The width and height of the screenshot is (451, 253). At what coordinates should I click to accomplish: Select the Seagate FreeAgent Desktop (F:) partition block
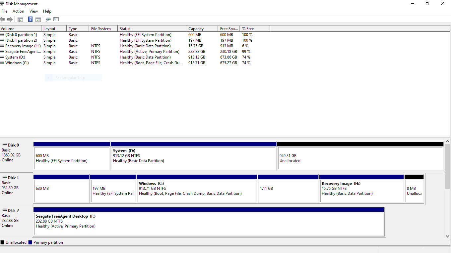point(209,222)
